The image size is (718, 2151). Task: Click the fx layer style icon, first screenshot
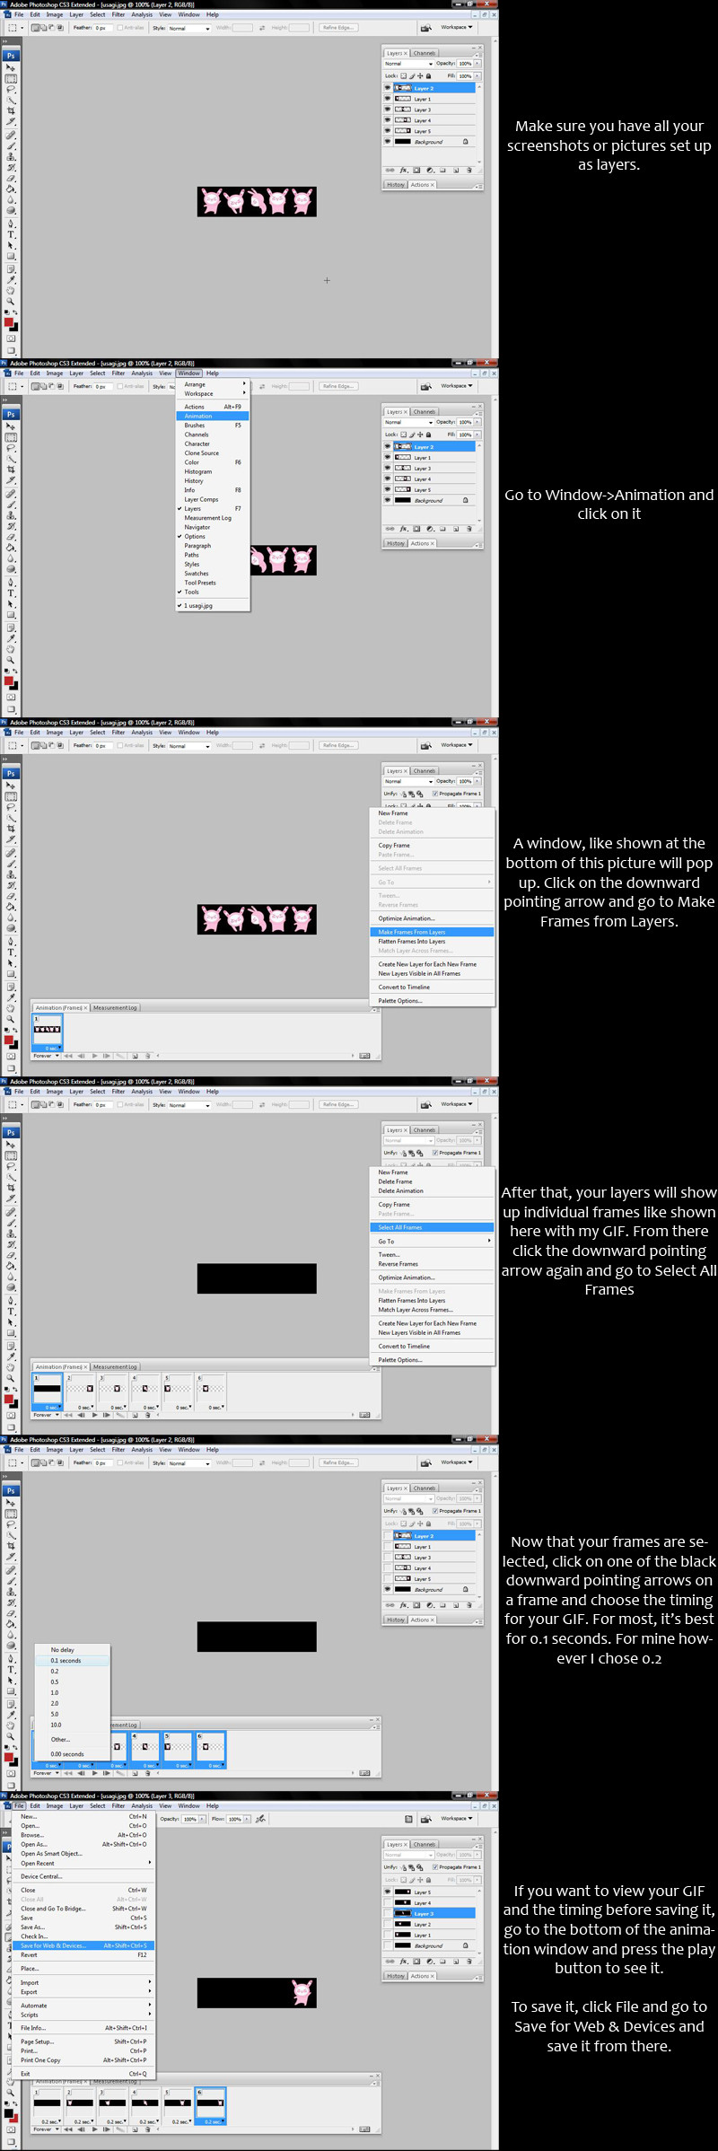[x=403, y=170]
